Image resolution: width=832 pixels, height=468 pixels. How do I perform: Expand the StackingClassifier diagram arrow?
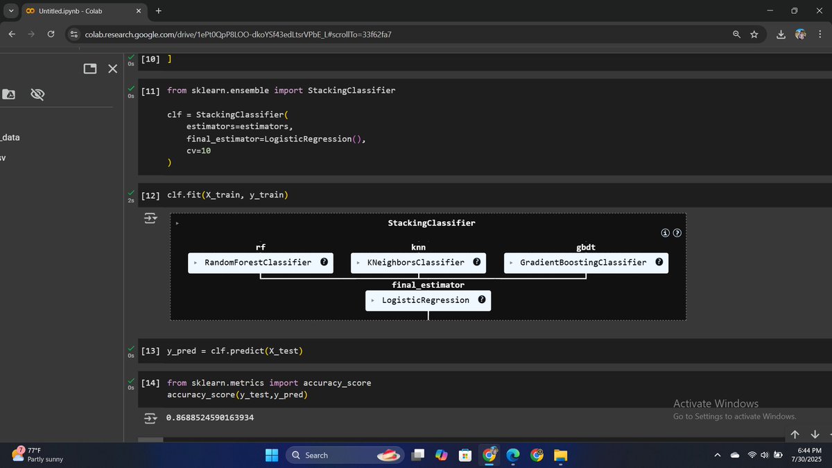tap(177, 223)
